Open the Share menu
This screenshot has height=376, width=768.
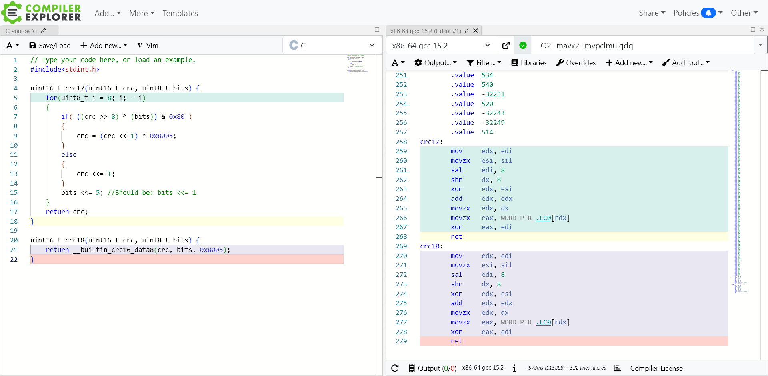652,13
